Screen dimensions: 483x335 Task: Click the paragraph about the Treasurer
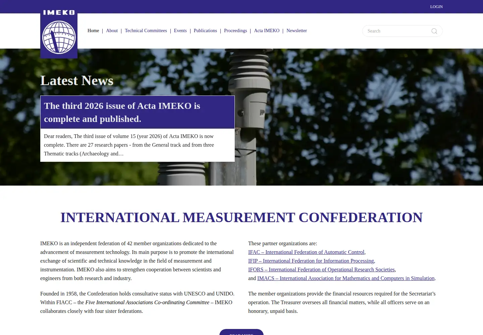point(342,303)
